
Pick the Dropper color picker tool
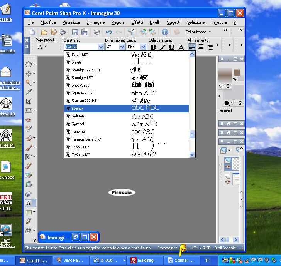coord(29,92)
